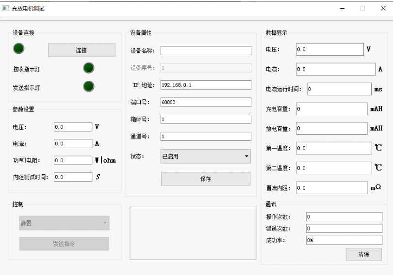
Task: Click the large empty log text area
Action: click(193, 233)
